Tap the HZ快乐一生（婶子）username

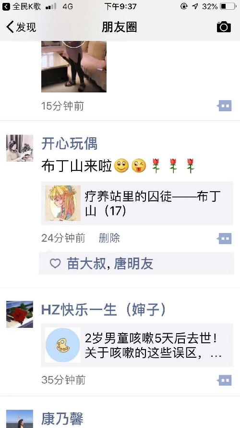pos(103,310)
